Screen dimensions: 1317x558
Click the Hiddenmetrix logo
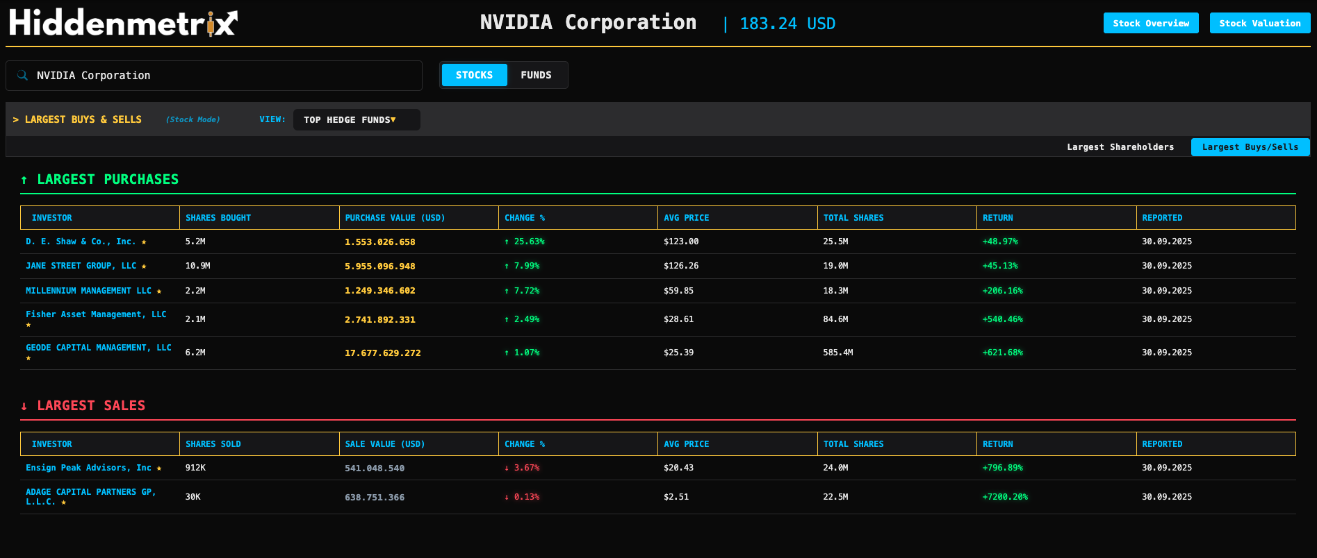[x=123, y=23]
